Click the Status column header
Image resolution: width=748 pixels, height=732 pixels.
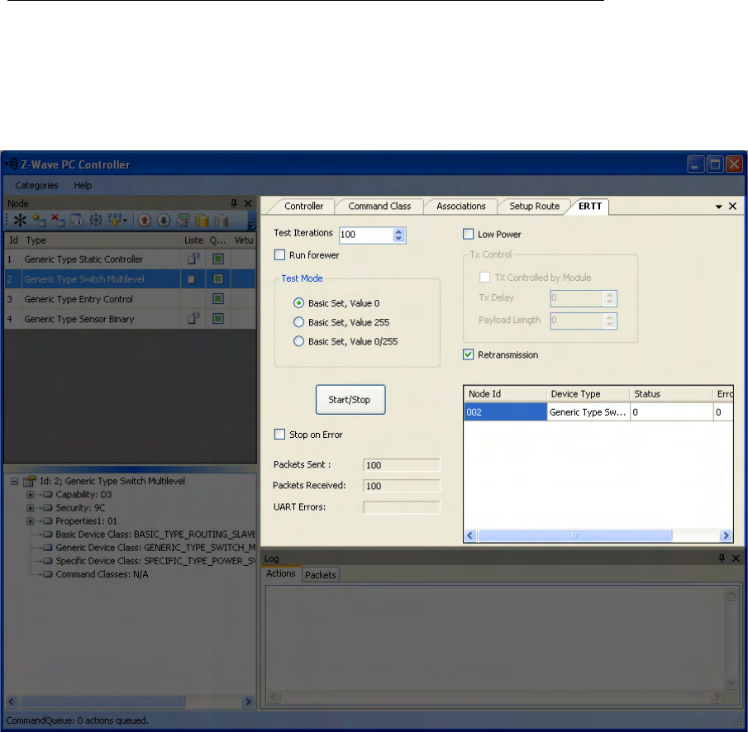pyautogui.click(x=671, y=394)
